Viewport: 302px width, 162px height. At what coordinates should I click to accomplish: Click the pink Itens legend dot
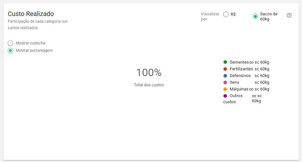225,82
